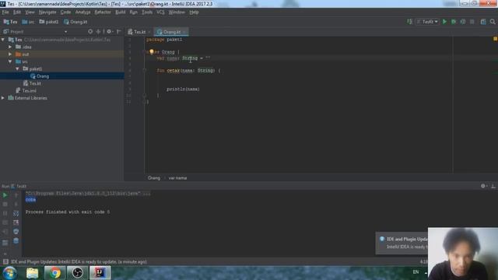Select the Orang.kt editor tab
This screenshot has width=498, height=280.
pyautogui.click(x=171, y=32)
